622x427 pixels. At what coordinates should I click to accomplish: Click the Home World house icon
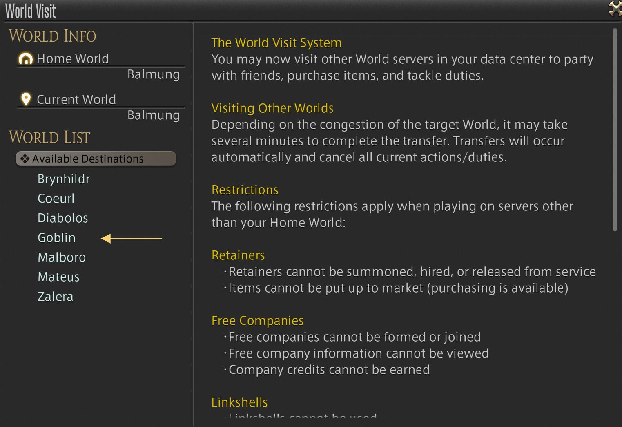point(25,59)
